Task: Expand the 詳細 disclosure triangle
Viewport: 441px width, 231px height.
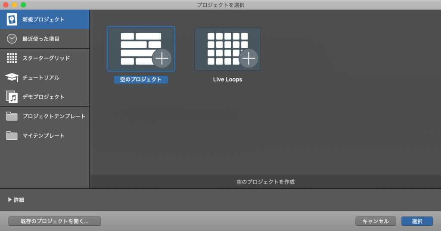Action: pyautogui.click(x=10, y=200)
